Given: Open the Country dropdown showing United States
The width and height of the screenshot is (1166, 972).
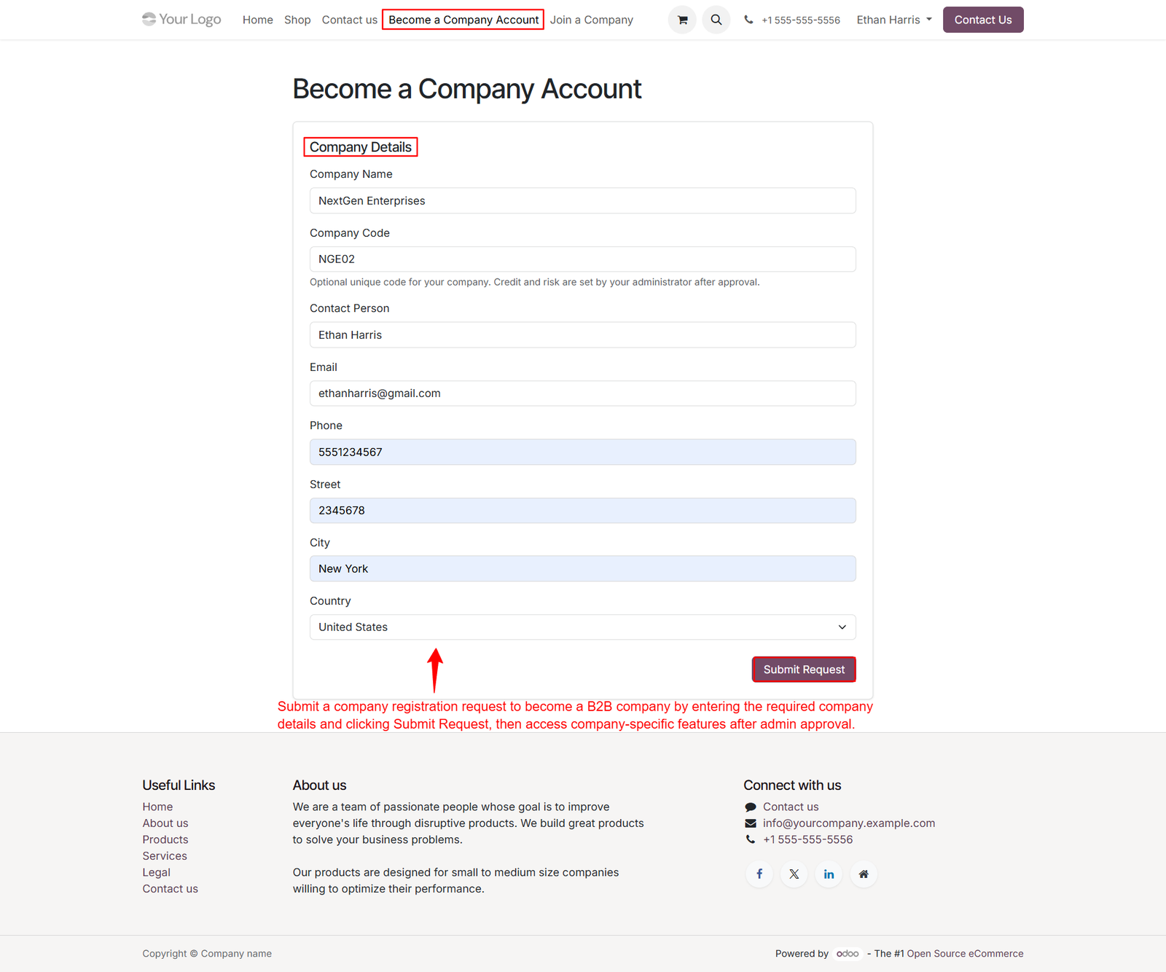Looking at the screenshot, I should click(582, 627).
